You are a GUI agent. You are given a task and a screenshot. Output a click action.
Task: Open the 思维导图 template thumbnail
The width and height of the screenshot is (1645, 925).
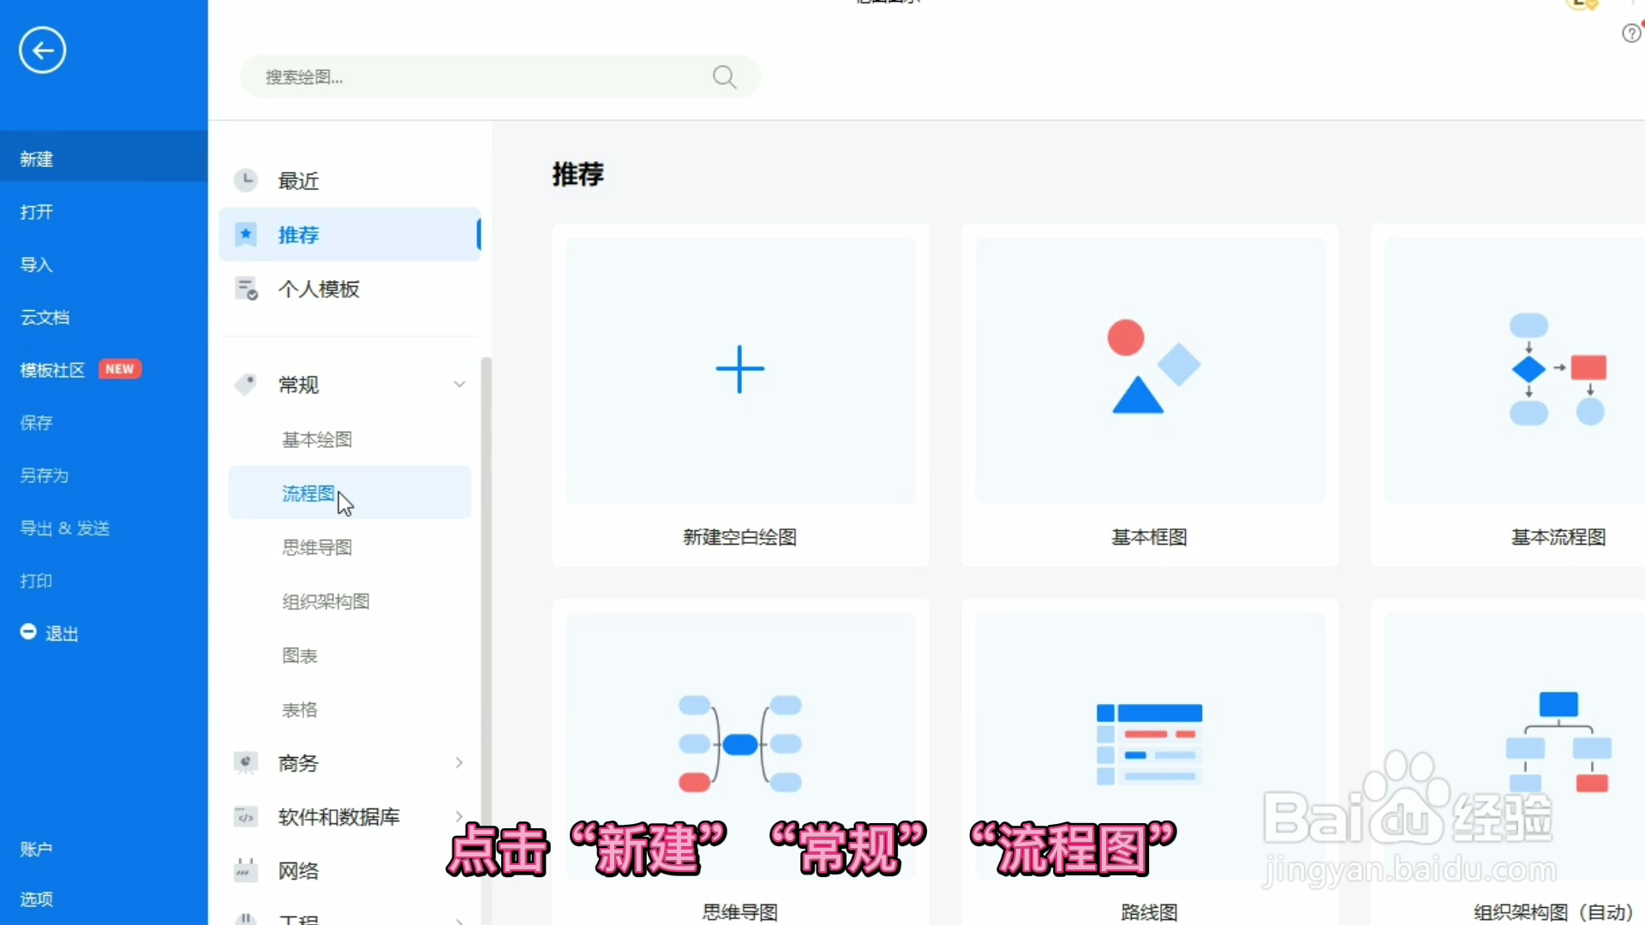(740, 745)
